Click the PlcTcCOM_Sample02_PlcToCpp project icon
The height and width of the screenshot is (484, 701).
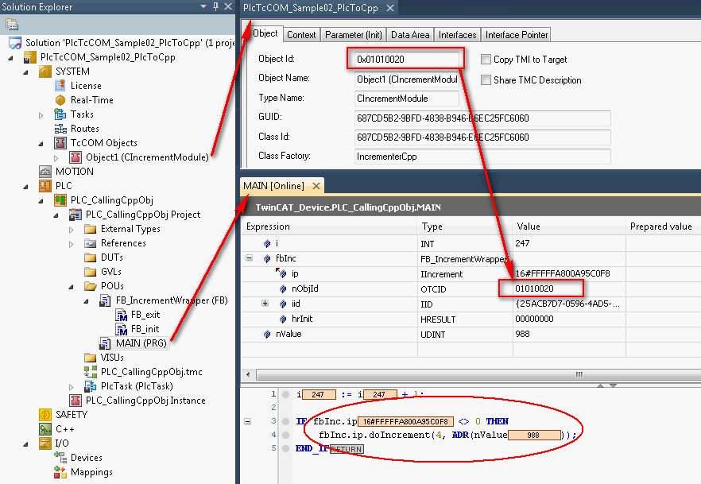(x=30, y=57)
